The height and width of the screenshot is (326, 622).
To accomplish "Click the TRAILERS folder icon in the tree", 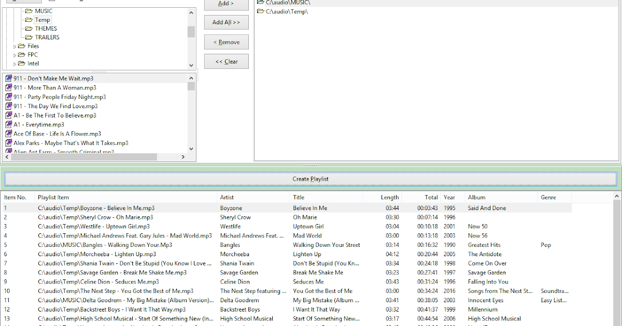I will pos(29,37).
